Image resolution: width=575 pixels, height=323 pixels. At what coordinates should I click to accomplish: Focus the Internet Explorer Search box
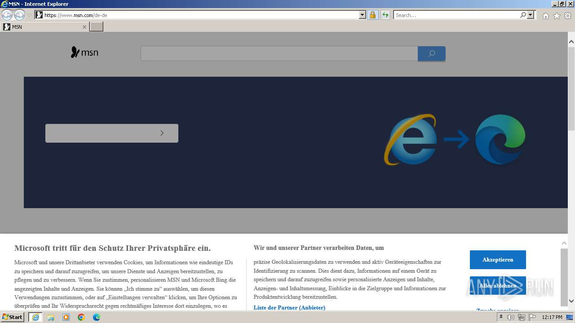[x=456, y=15]
